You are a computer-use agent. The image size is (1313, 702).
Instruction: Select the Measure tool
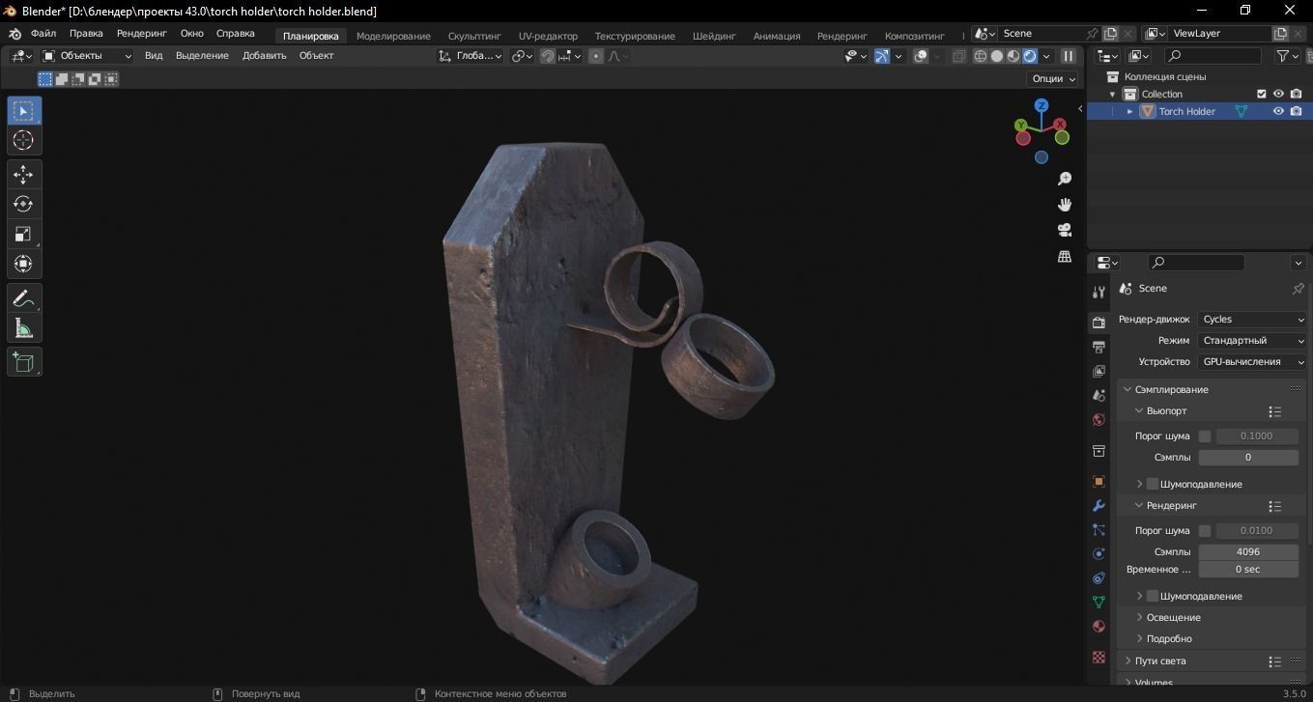24,328
